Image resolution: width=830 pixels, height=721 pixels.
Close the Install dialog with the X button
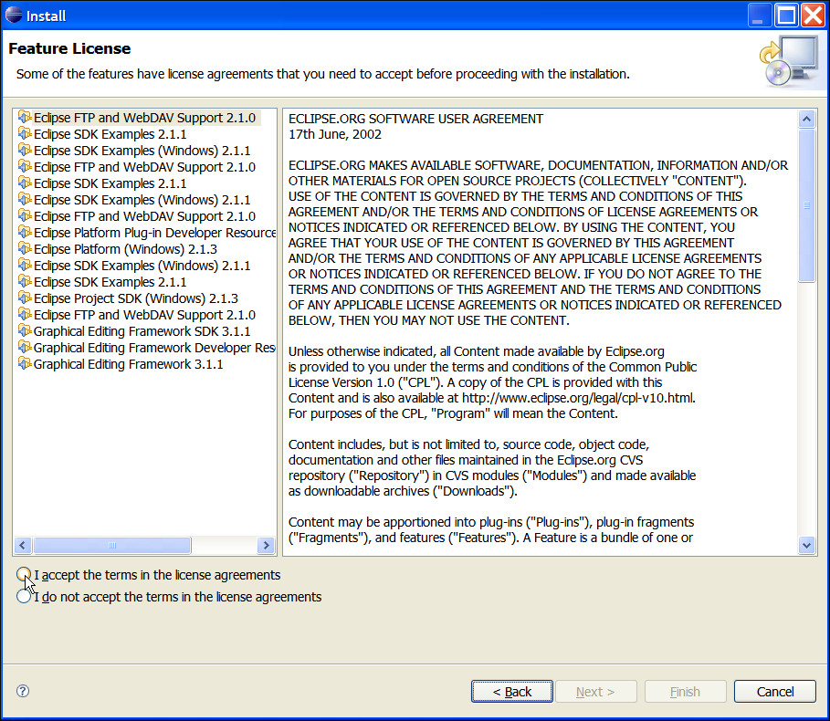[813, 15]
